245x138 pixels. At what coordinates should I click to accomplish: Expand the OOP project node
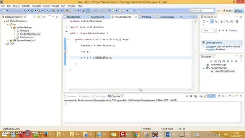click(x=4, y=44)
